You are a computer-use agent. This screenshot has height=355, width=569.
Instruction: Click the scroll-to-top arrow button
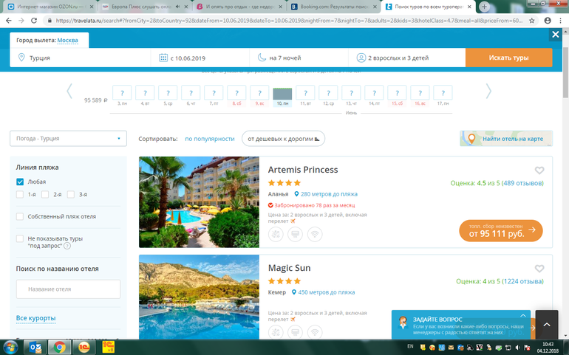[x=547, y=325]
